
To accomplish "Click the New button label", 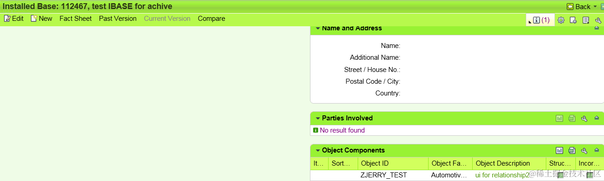I will click(45, 19).
